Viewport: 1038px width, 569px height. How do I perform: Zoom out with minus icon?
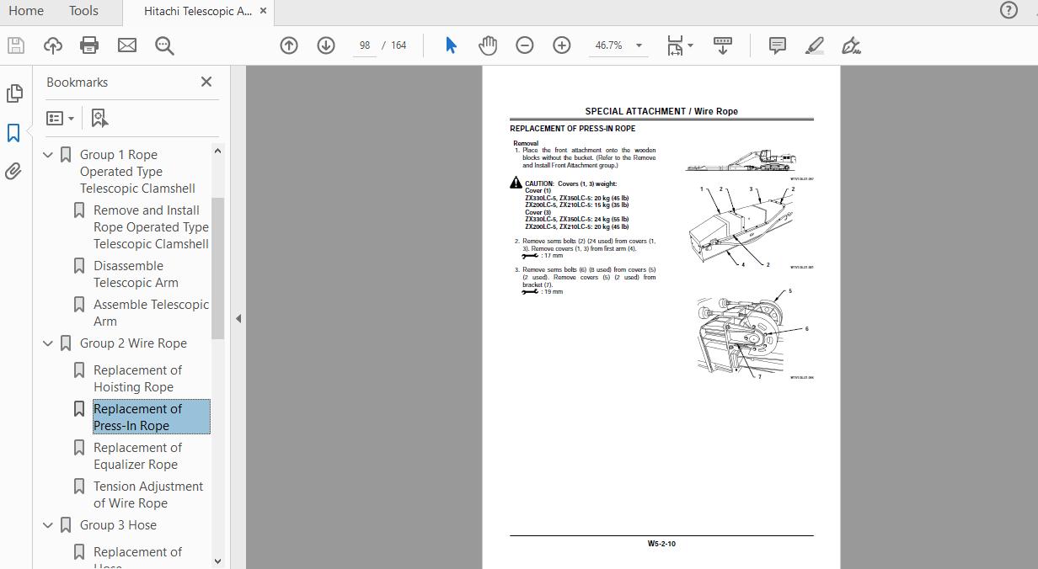point(525,45)
